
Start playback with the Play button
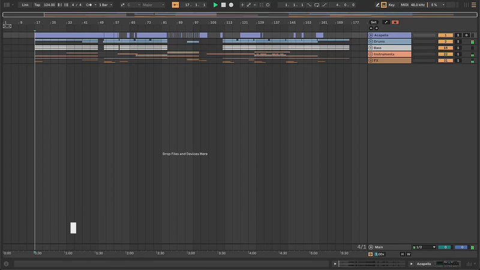pyautogui.click(x=215, y=5)
